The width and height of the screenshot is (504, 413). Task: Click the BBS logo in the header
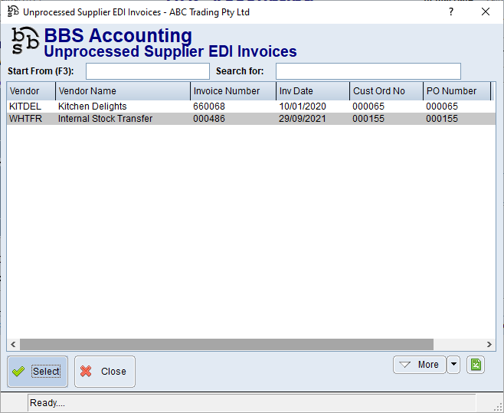coord(24,41)
